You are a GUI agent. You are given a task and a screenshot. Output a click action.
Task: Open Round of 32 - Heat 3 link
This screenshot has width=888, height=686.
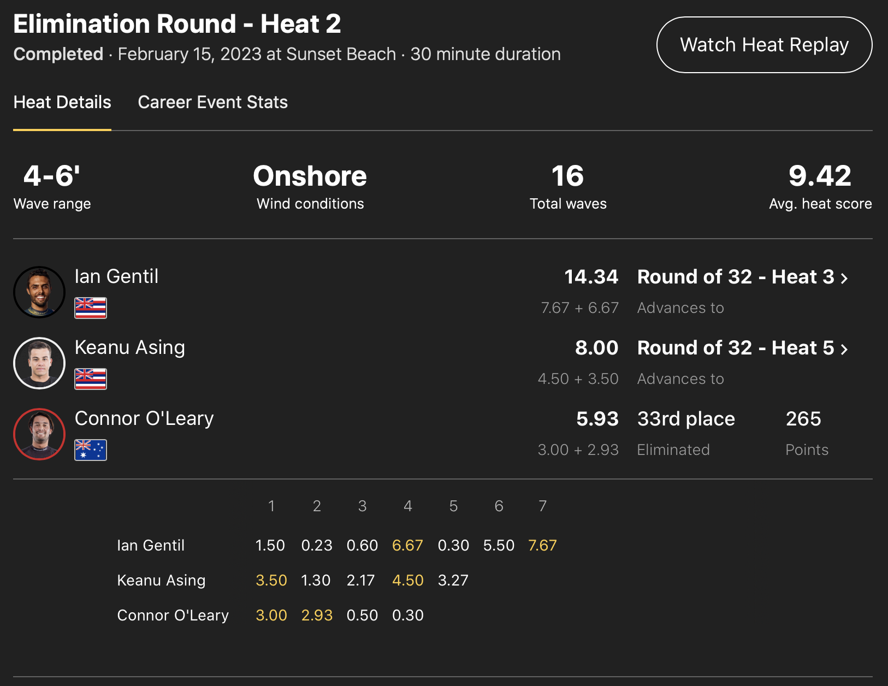(735, 277)
